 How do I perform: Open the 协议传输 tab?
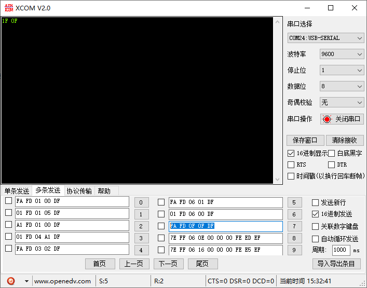(x=79, y=191)
